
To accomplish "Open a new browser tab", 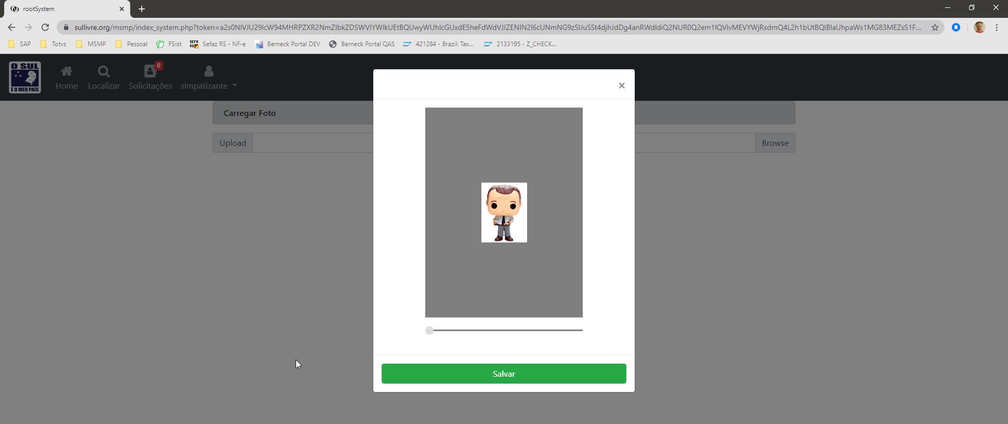I will point(142,9).
